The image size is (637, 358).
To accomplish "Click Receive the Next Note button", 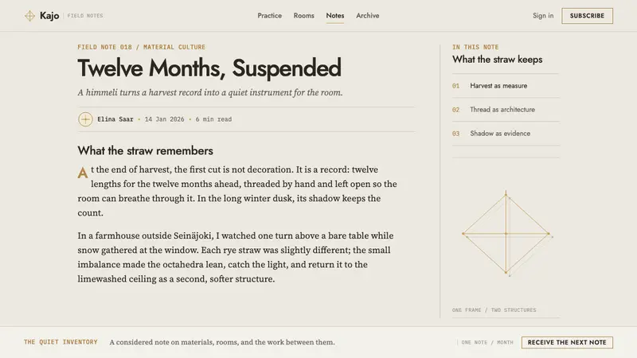I will click(x=567, y=342).
